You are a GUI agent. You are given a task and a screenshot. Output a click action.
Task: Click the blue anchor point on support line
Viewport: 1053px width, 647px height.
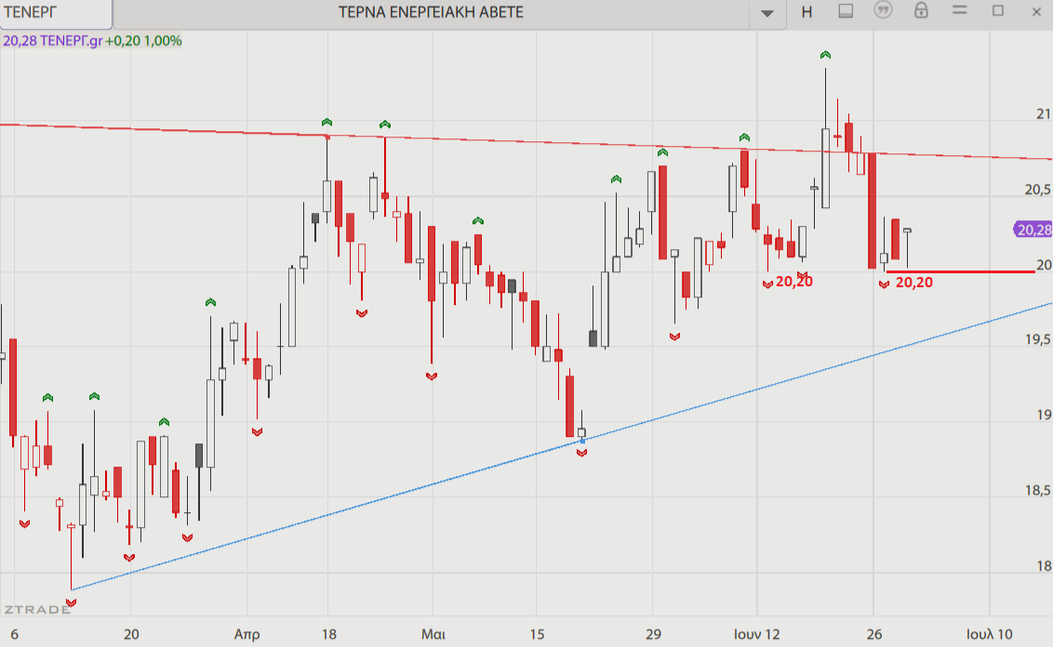(x=582, y=441)
